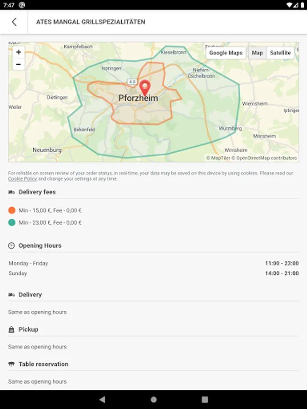Screen dimensions: 307x409
Task: Click the 'Delivery fees' heading
Action: click(37, 192)
